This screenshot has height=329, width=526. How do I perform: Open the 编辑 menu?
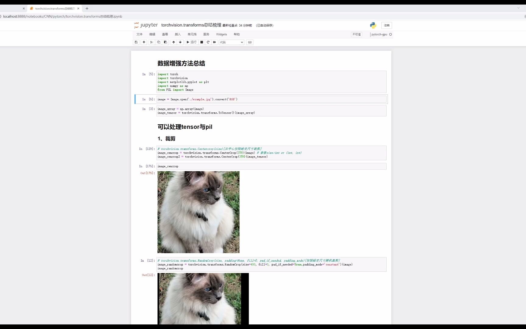pos(152,34)
